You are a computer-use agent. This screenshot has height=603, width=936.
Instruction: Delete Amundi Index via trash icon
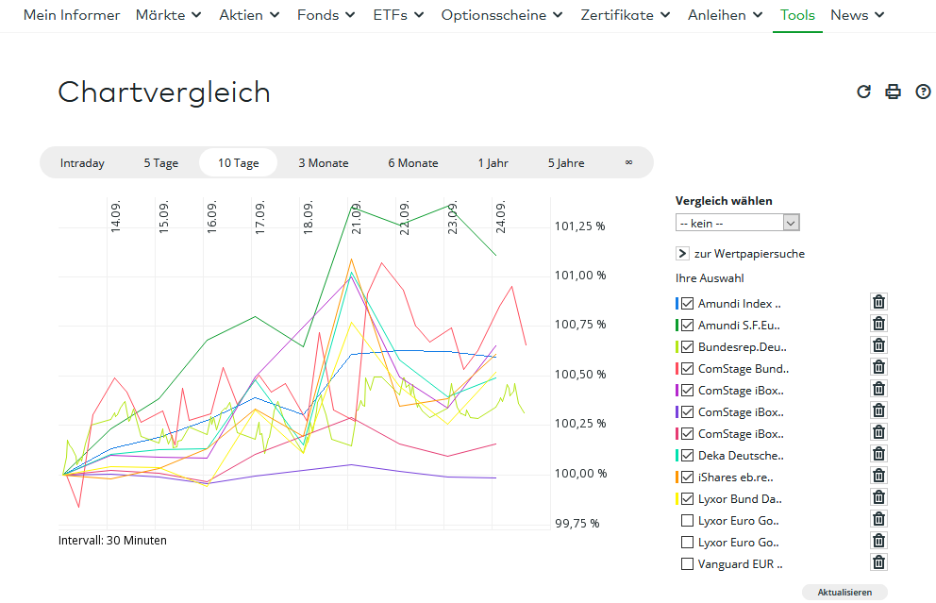(878, 301)
